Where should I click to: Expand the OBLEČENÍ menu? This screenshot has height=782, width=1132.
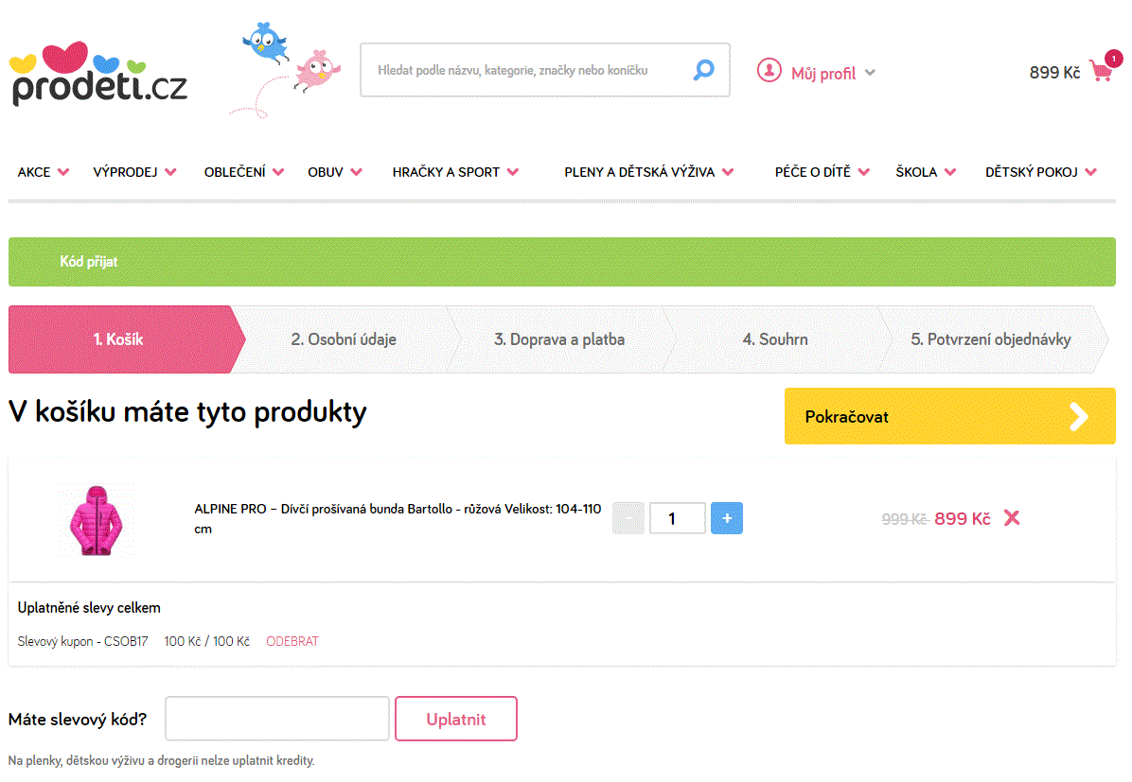(x=244, y=172)
